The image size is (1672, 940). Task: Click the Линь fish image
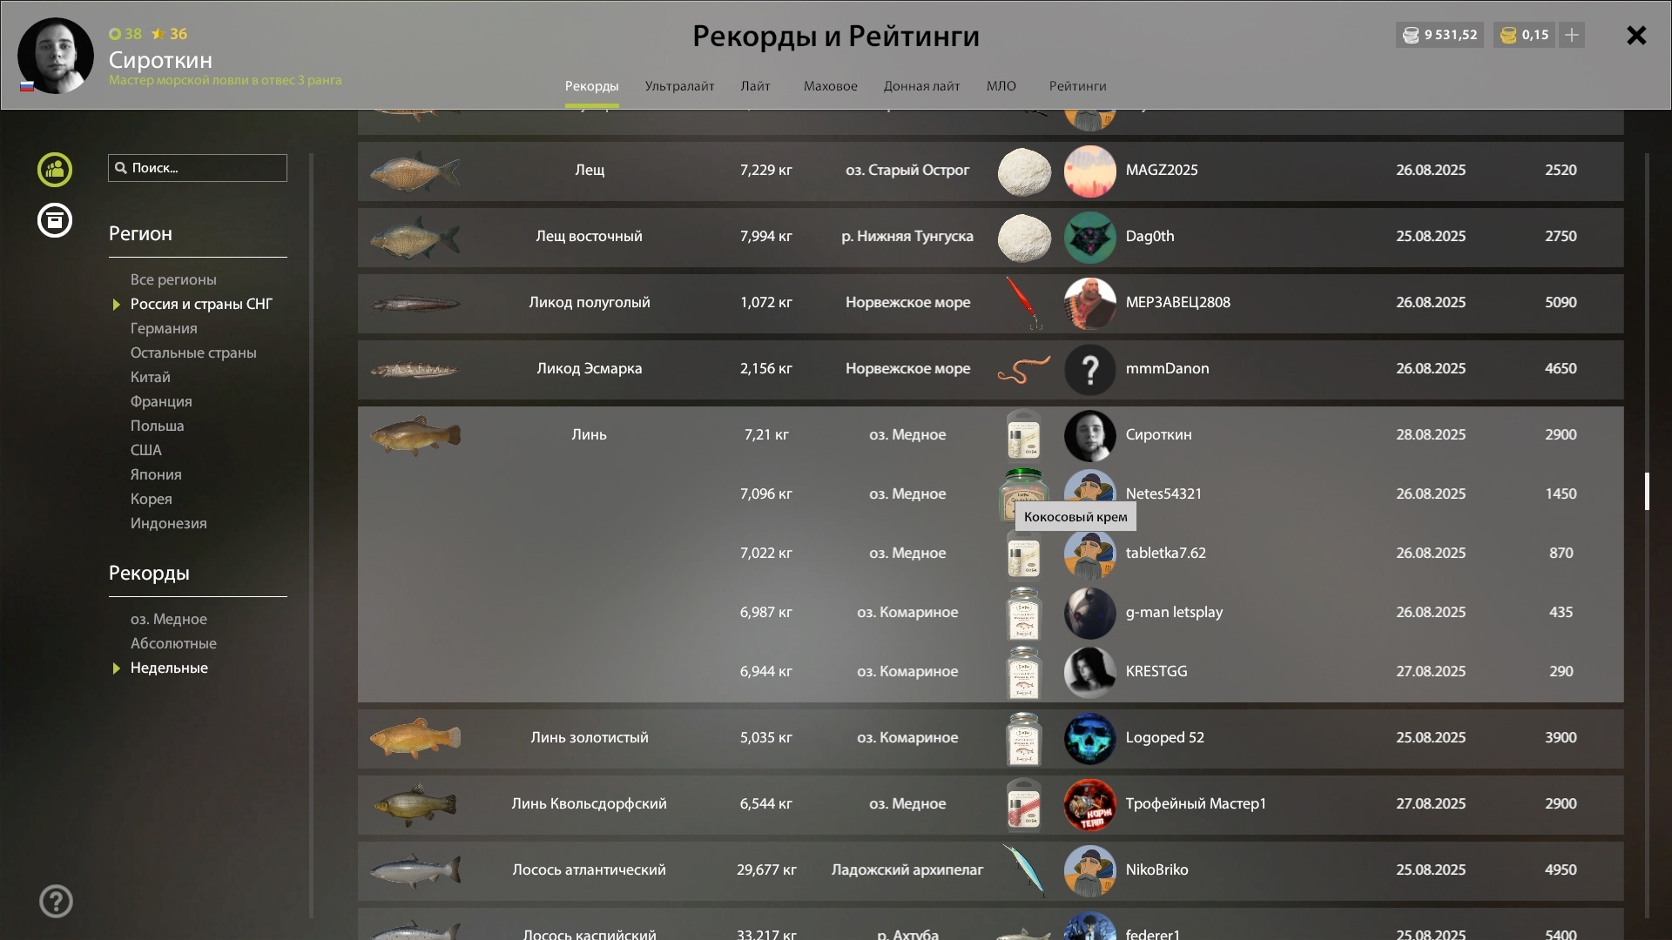[415, 434]
